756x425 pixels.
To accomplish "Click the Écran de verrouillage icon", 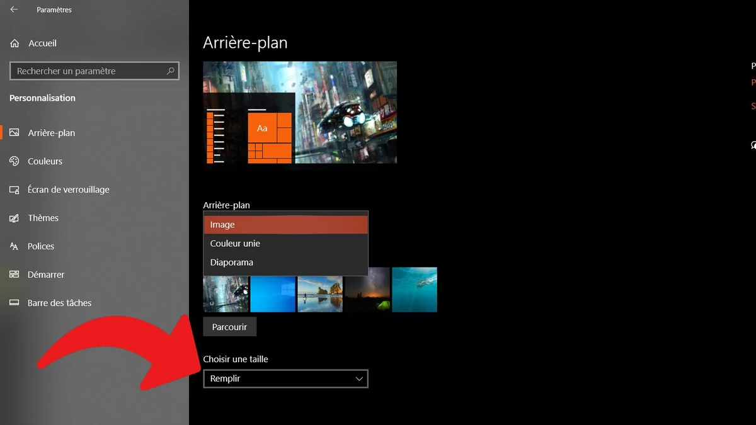I will [14, 190].
